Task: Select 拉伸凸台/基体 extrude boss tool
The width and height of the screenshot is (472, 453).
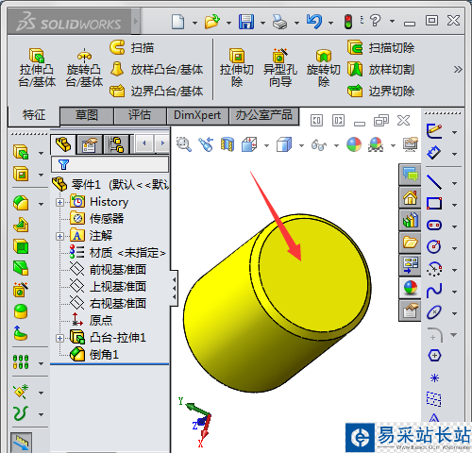Action: 37,68
